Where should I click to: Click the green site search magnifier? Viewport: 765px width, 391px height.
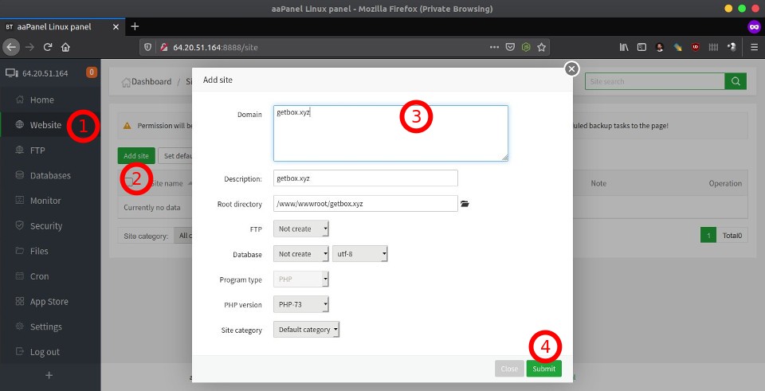click(736, 81)
